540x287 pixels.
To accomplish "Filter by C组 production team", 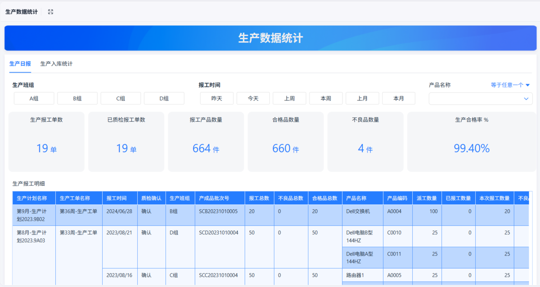I will 121,98.
